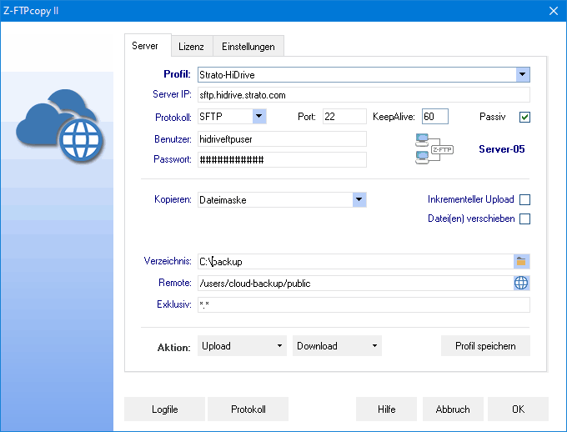This screenshot has height=432, width=567.
Task: Expand the Kopieren Dateimaske dropdown
Action: coord(359,199)
